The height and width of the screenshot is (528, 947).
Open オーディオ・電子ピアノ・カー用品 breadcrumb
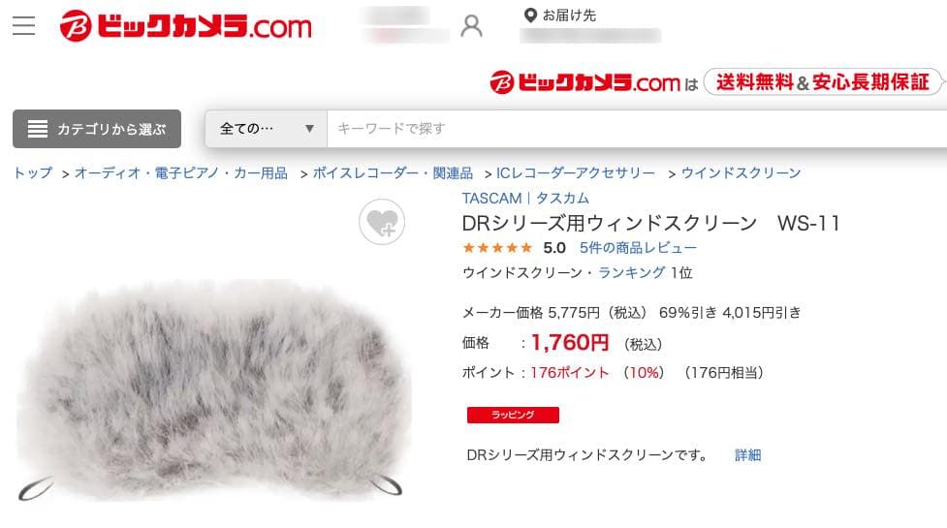point(180,173)
